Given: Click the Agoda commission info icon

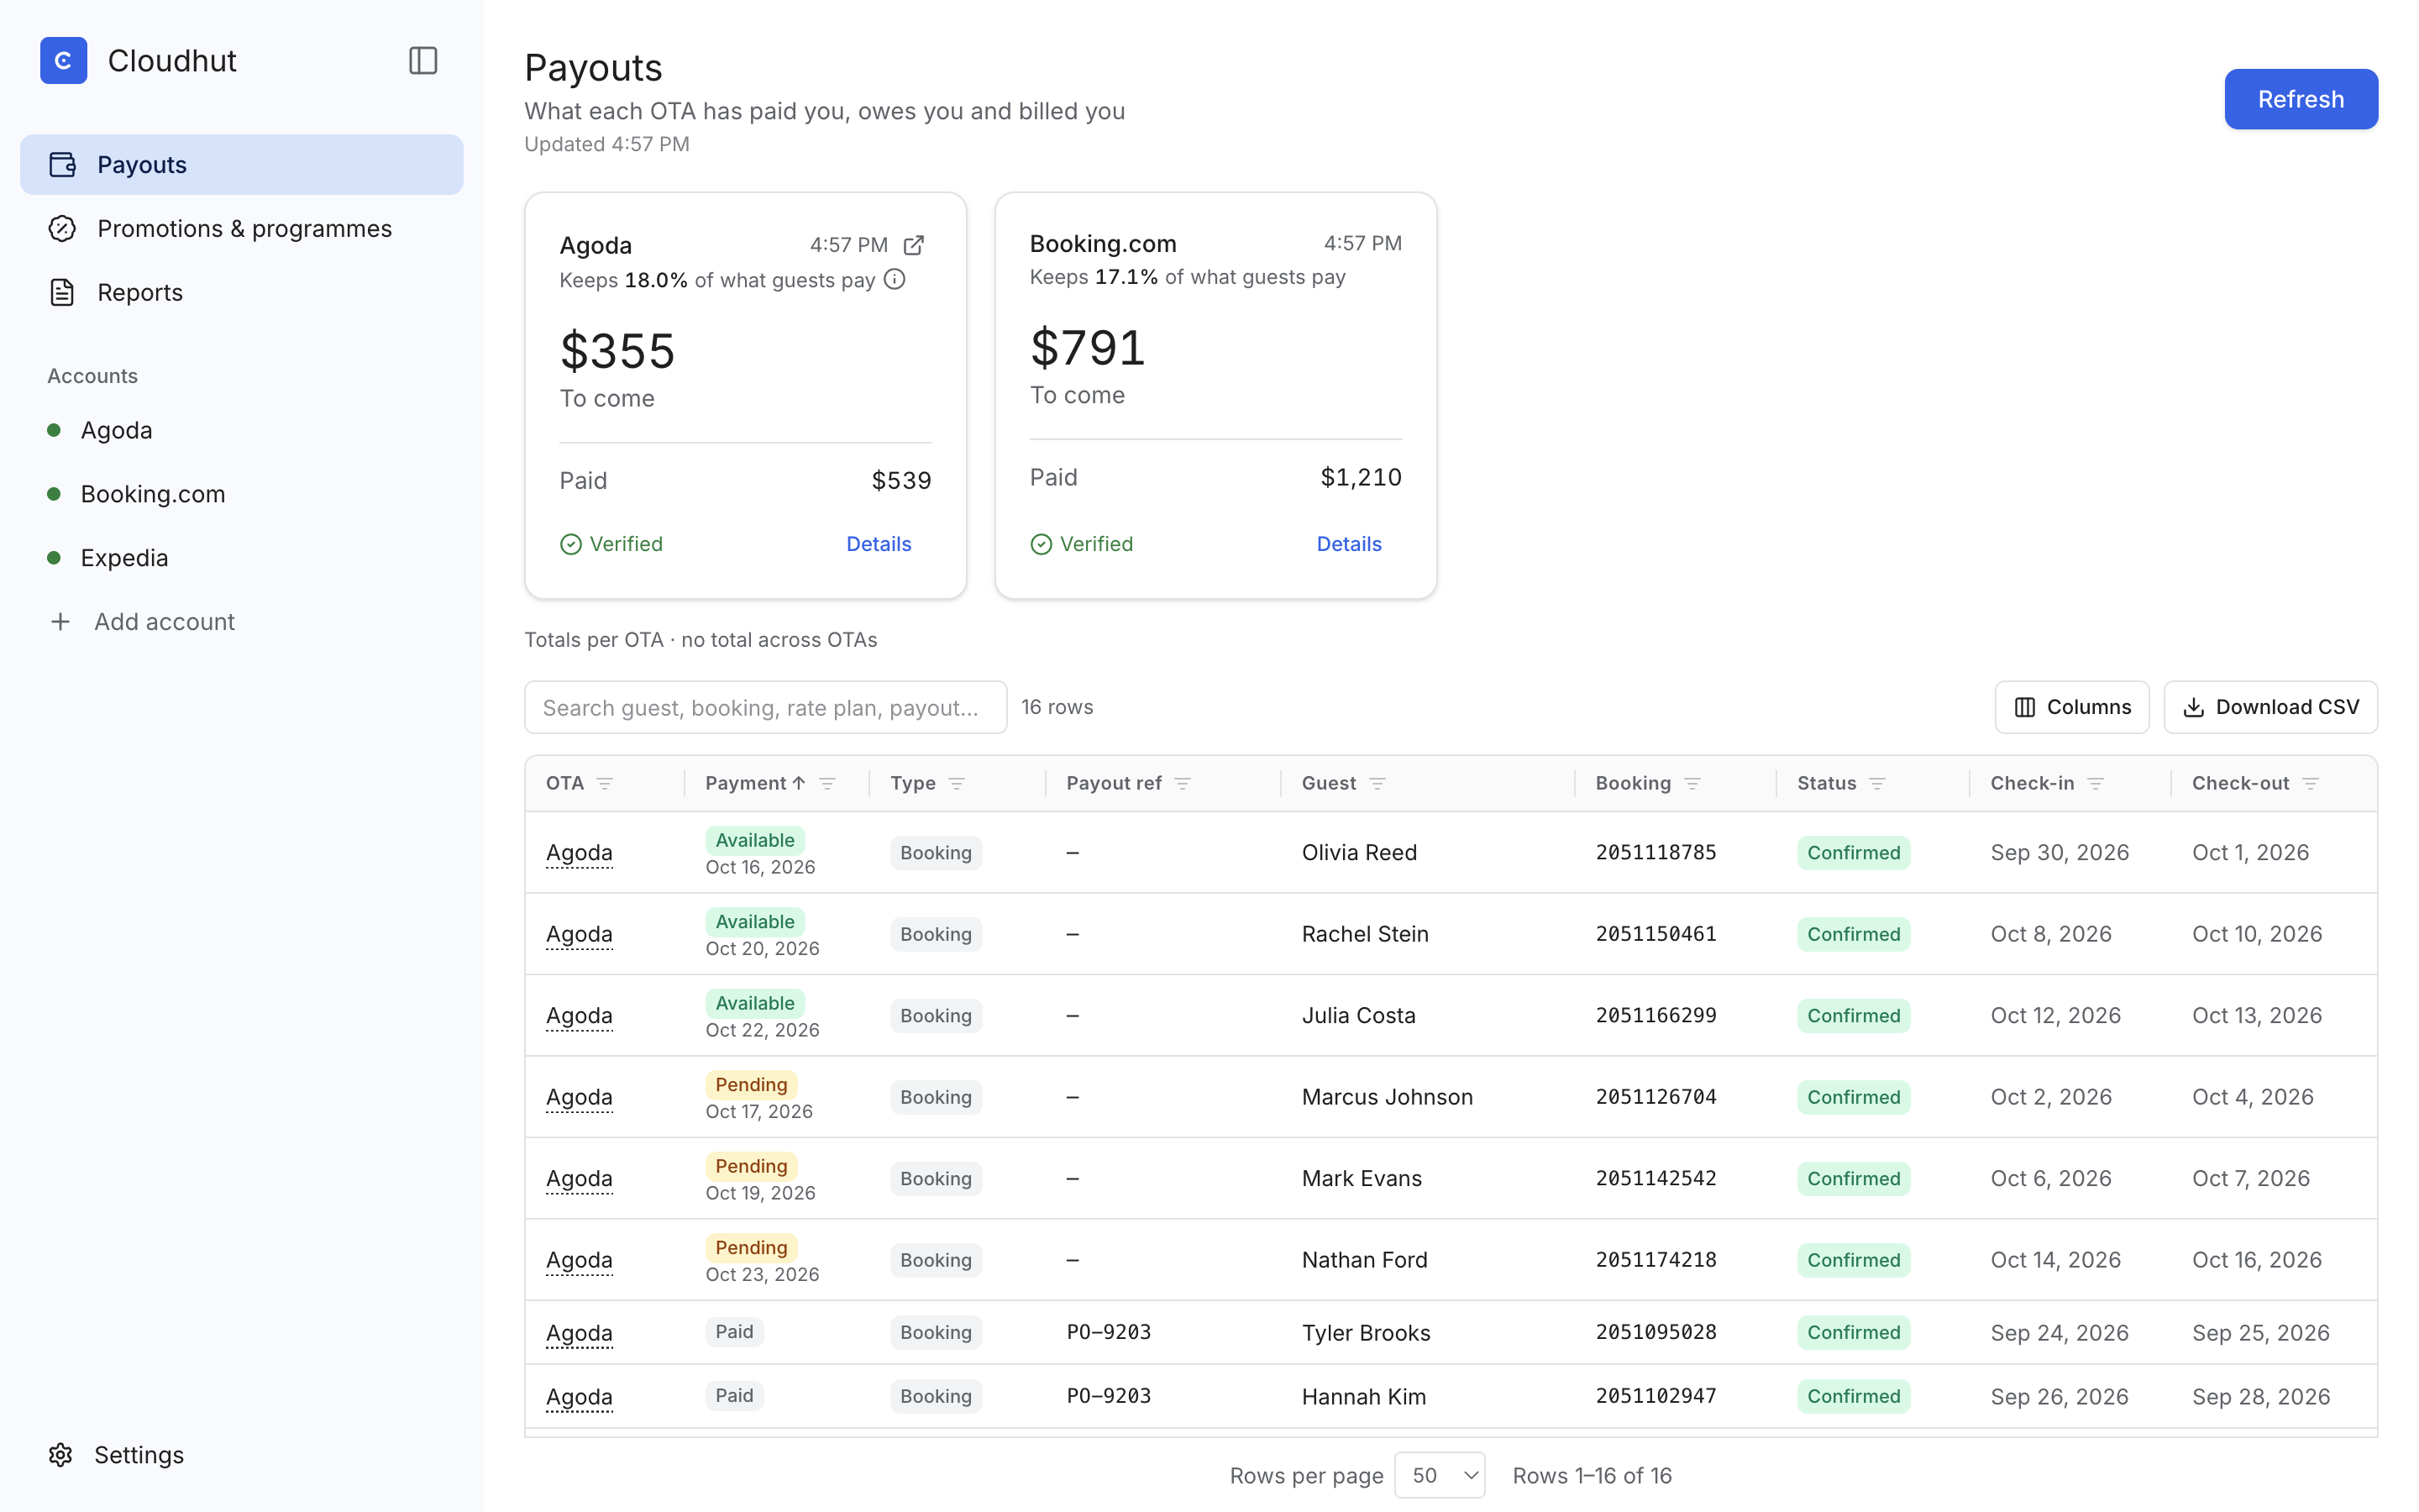Looking at the screenshot, I should point(895,280).
